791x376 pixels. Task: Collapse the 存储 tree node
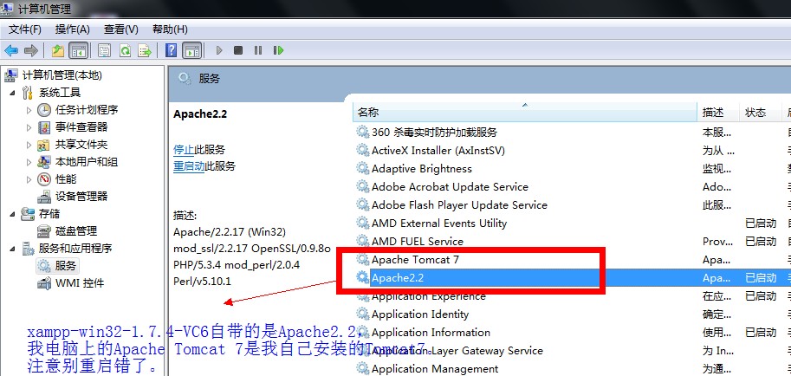12,213
